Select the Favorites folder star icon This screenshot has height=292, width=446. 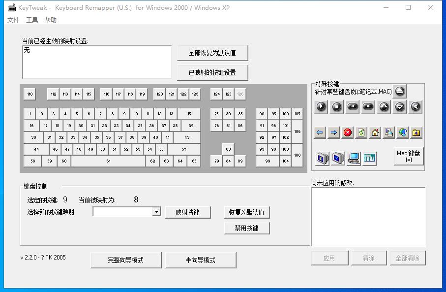pos(416,132)
